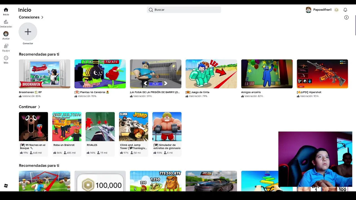Image resolution: width=356 pixels, height=200 pixels.
Task: Open the notifications bell
Action: click(x=345, y=10)
